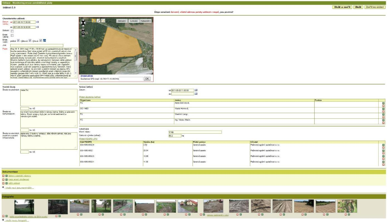The image size is (387, 222).
Task: Click Přidat PB/DPB LPIS link
Action: pos(88,139)
